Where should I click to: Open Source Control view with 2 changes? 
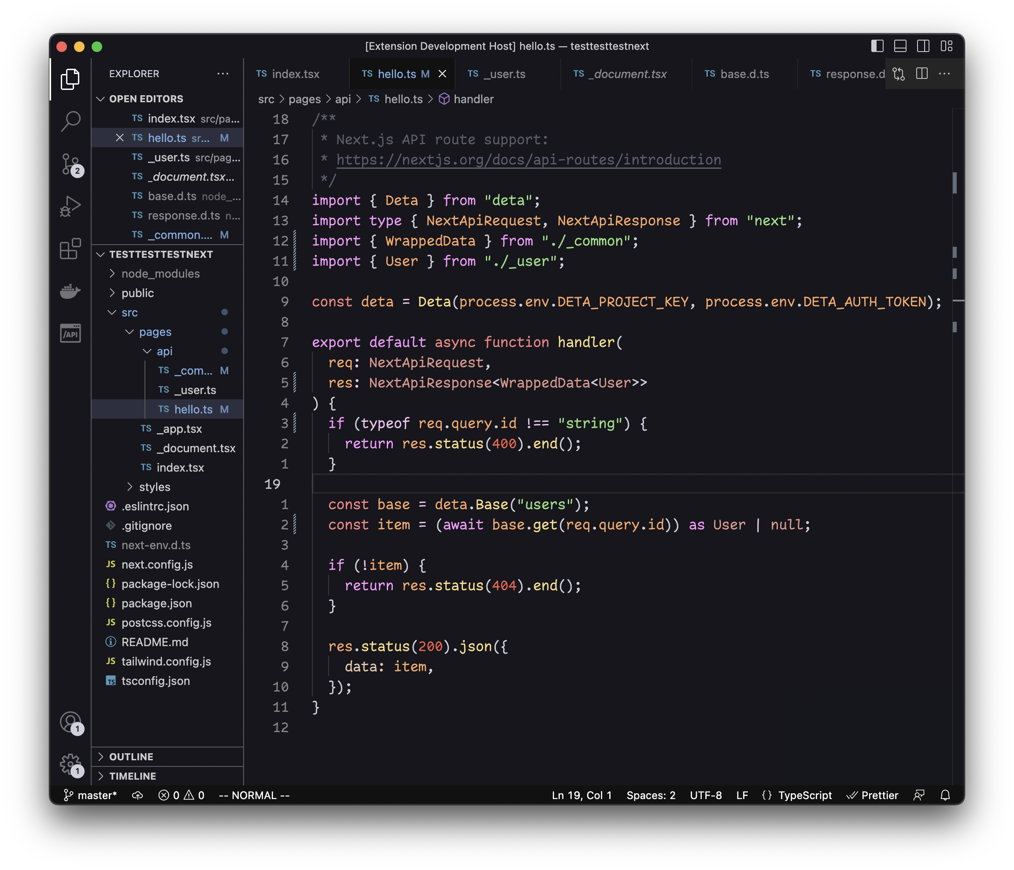point(70,164)
